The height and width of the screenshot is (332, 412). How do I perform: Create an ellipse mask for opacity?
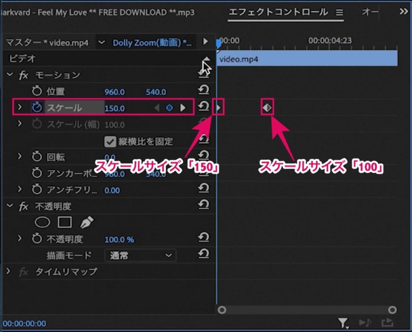42,222
